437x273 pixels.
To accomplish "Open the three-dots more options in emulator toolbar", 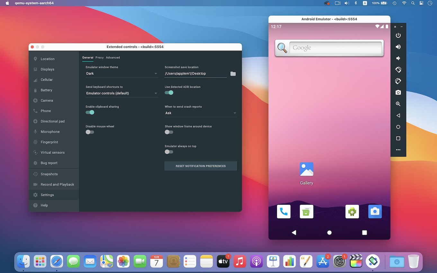I will pyautogui.click(x=398, y=150).
